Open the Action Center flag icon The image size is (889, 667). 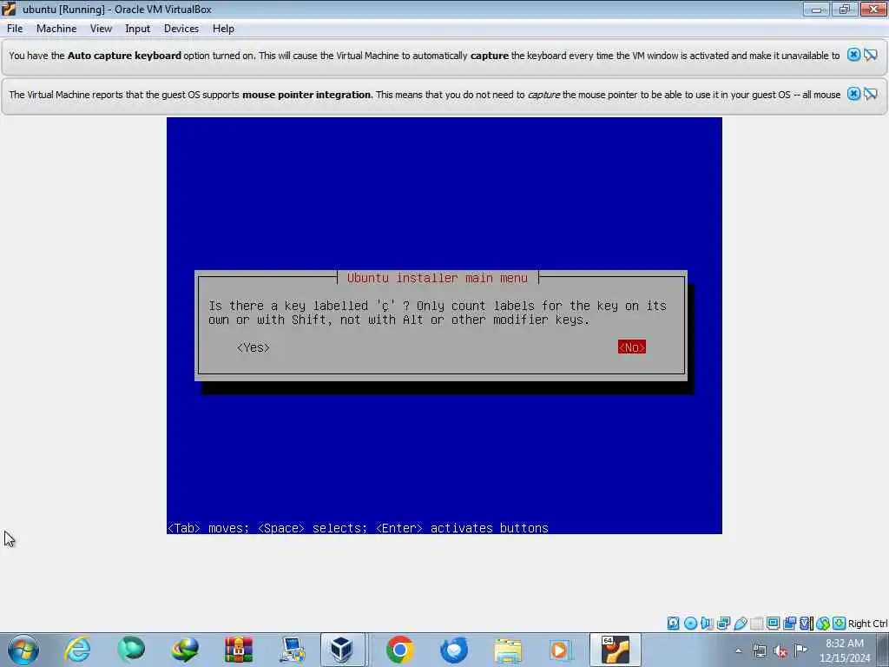pyautogui.click(x=801, y=650)
